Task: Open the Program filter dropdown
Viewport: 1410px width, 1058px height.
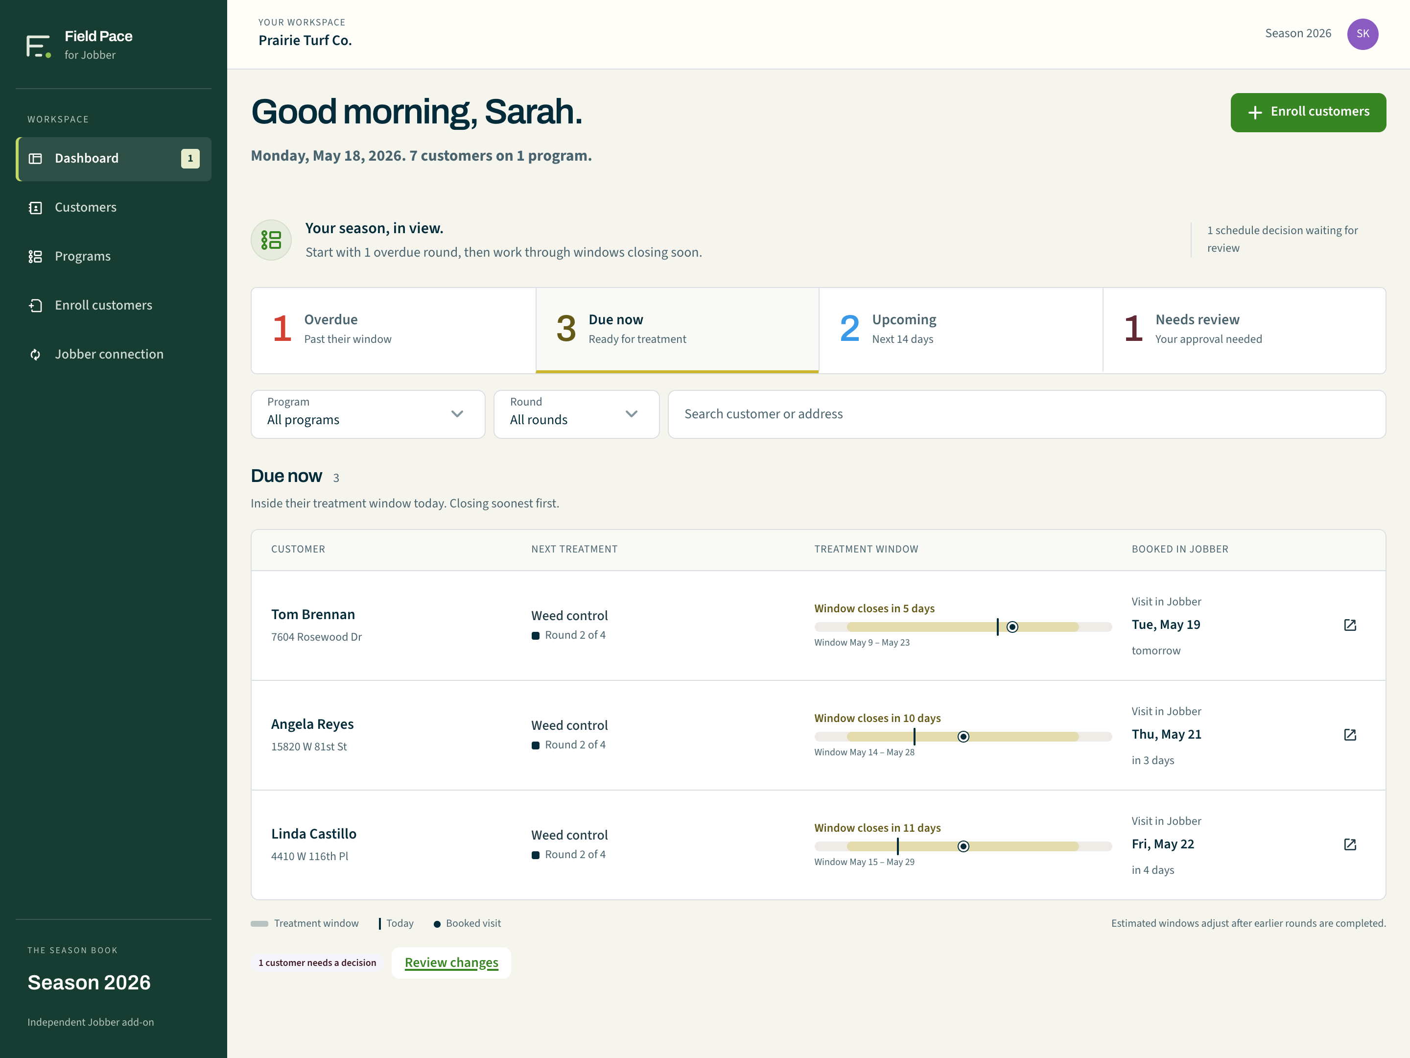Action: (x=368, y=414)
